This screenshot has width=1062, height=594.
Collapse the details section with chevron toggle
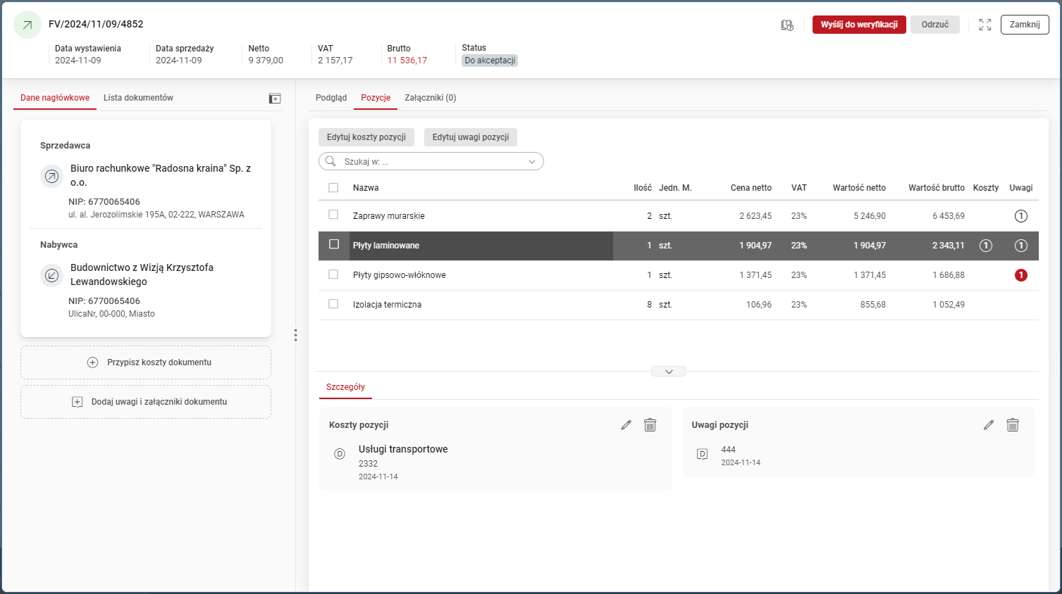(x=669, y=372)
